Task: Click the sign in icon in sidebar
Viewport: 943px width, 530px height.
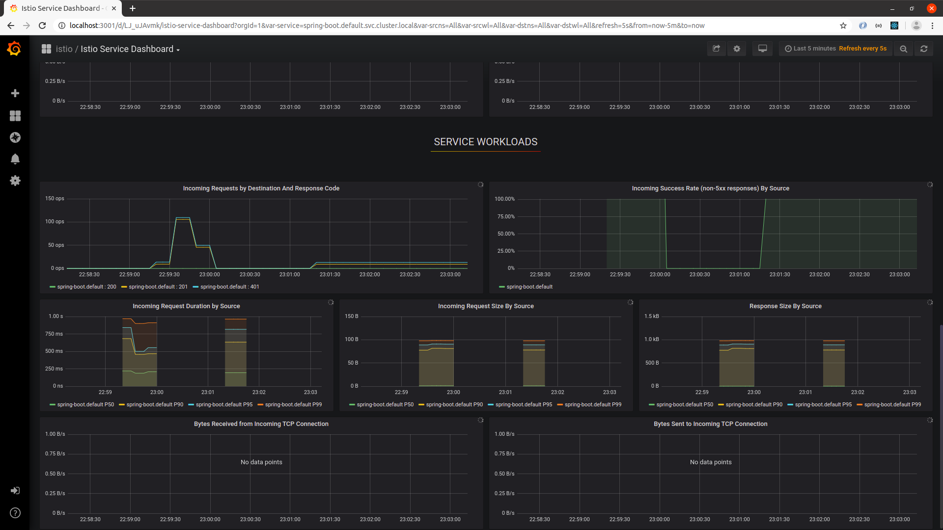Action: tap(15, 491)
